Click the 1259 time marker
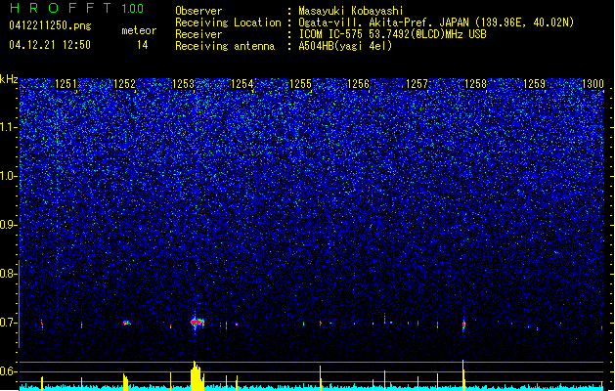This screenshot has height=391, width=615. (x=534, y=84)
